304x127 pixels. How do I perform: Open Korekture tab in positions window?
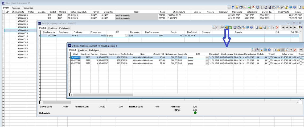point(52,28)
